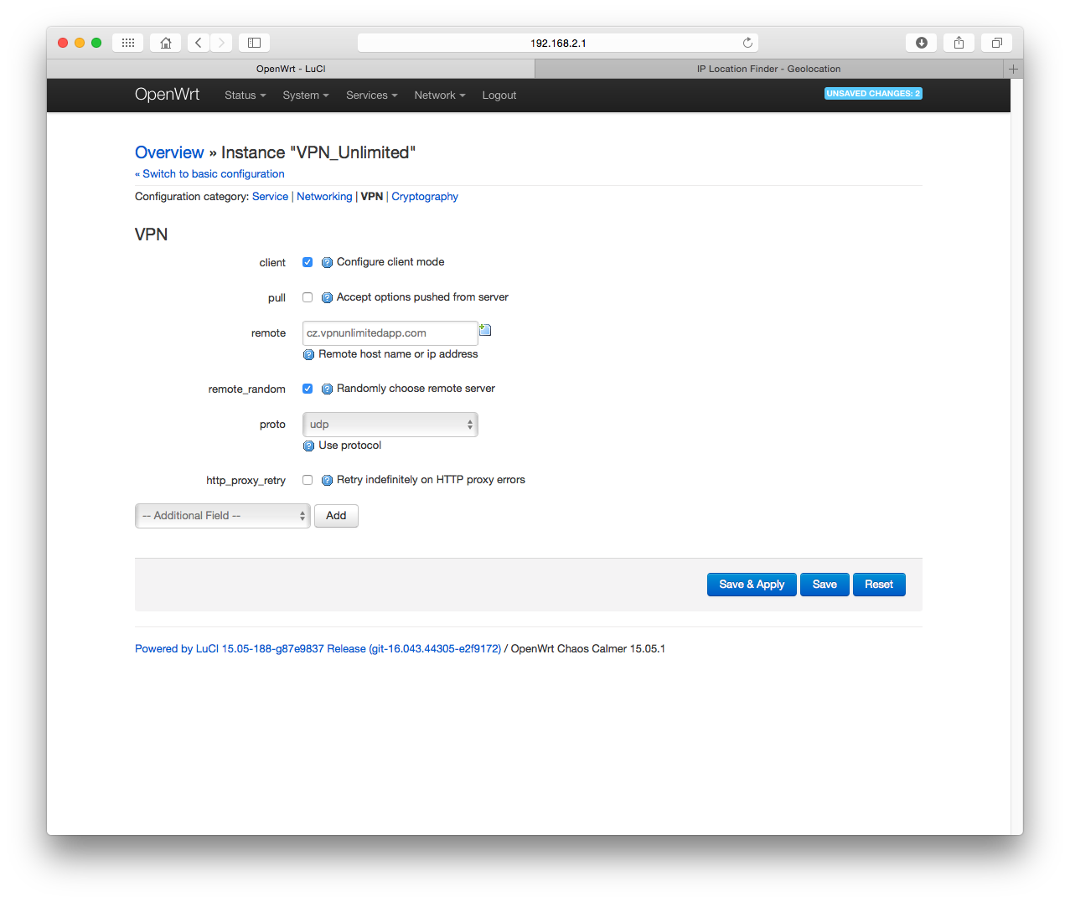Uncheck the remote_random checkbox
1070x902 pixels.
308,389
